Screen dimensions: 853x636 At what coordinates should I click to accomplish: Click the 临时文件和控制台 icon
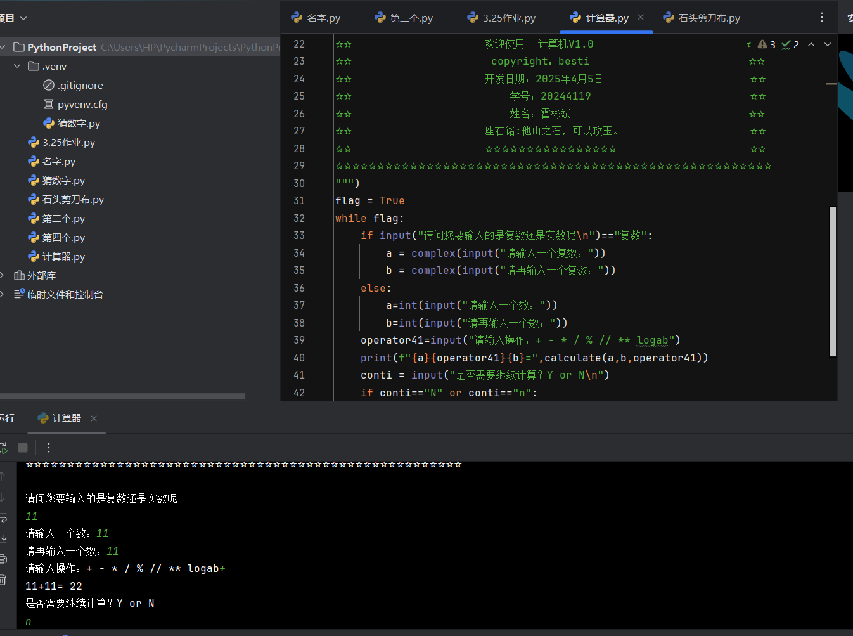coord(19,294)
